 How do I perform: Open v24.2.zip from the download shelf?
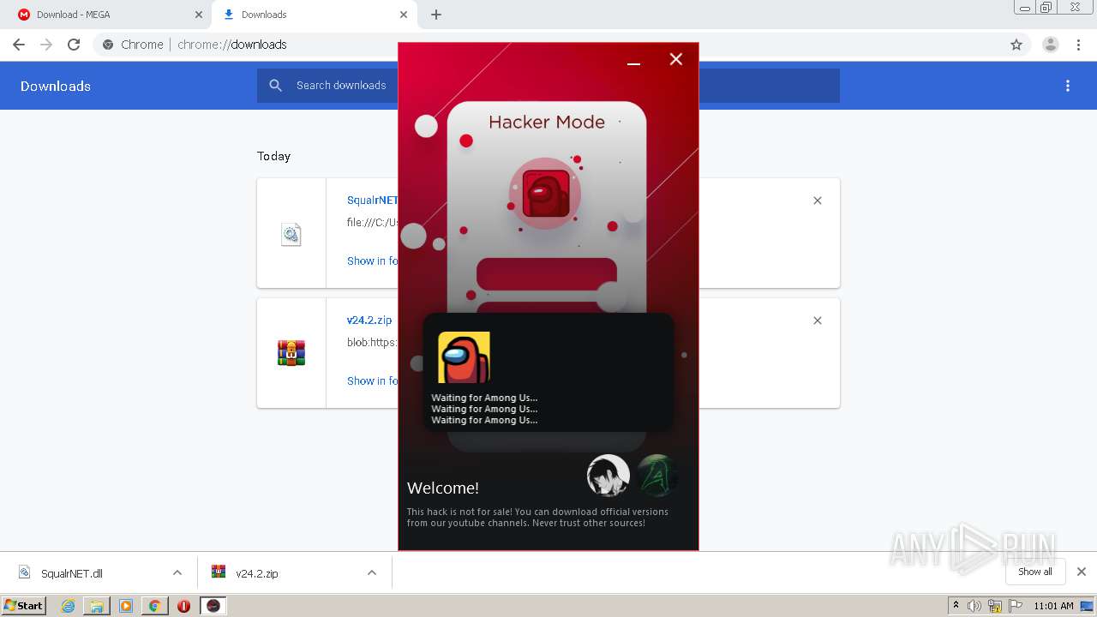point(257,573)
